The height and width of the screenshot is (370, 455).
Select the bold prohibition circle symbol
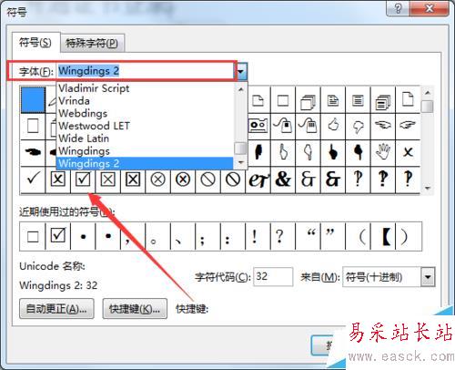coord(233,180)
